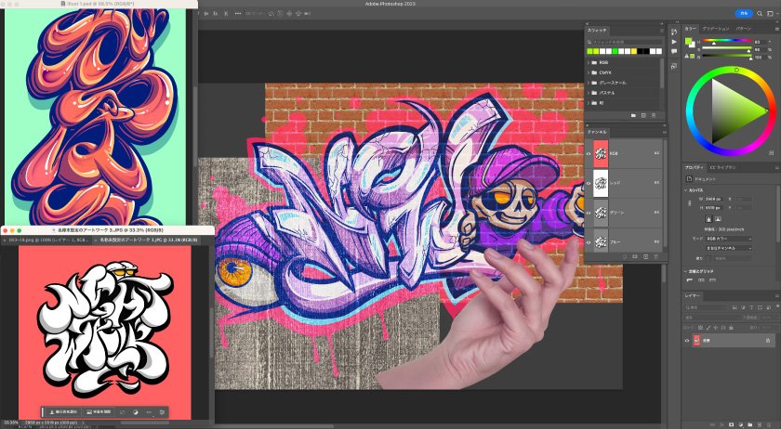Click the gamut warning triangle in Color panel
The width and height of the screenshot is (781, 429).
[x=686, y=57]
